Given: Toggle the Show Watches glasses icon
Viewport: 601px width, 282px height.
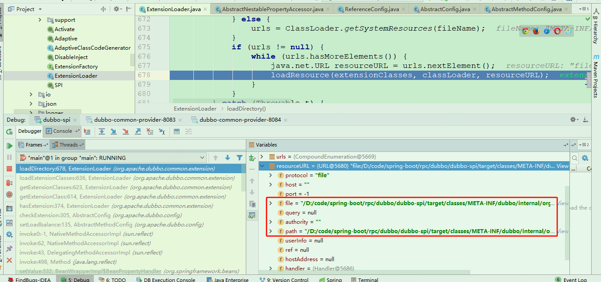Looking at the screenshot, I should (252, 215).
